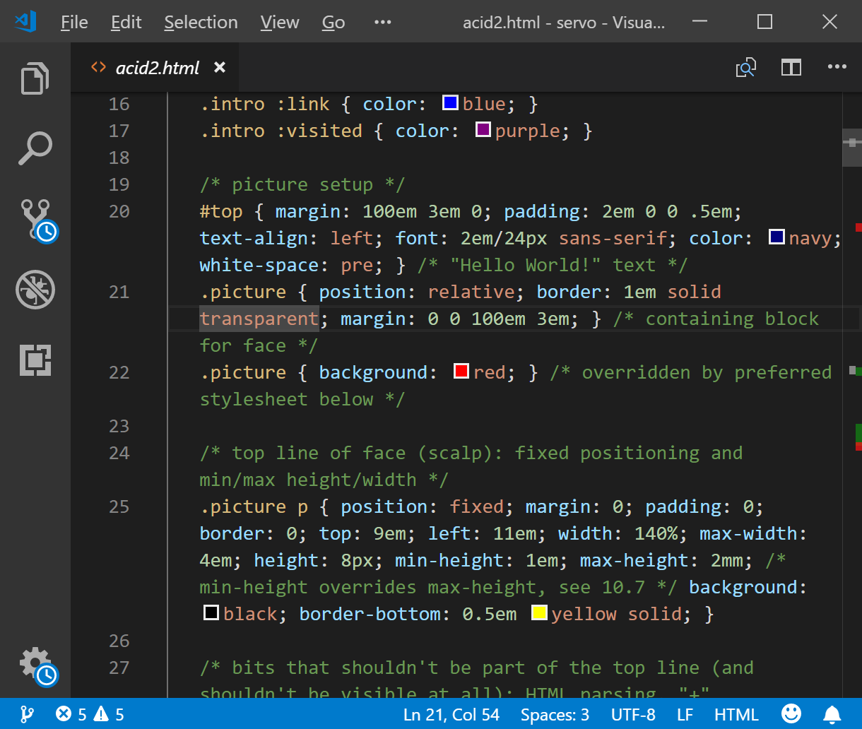Change the HTML language mode indicator

click(x=736, y=714)
